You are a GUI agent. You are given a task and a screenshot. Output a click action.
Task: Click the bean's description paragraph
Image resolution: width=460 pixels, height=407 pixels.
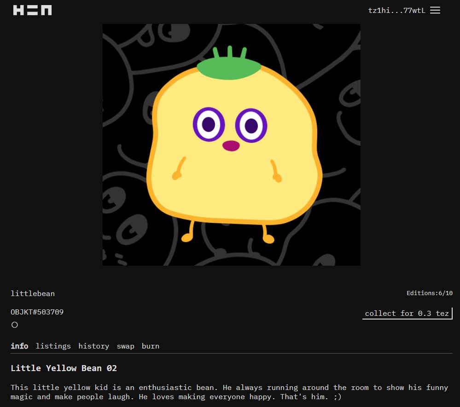tap(229, 392)
